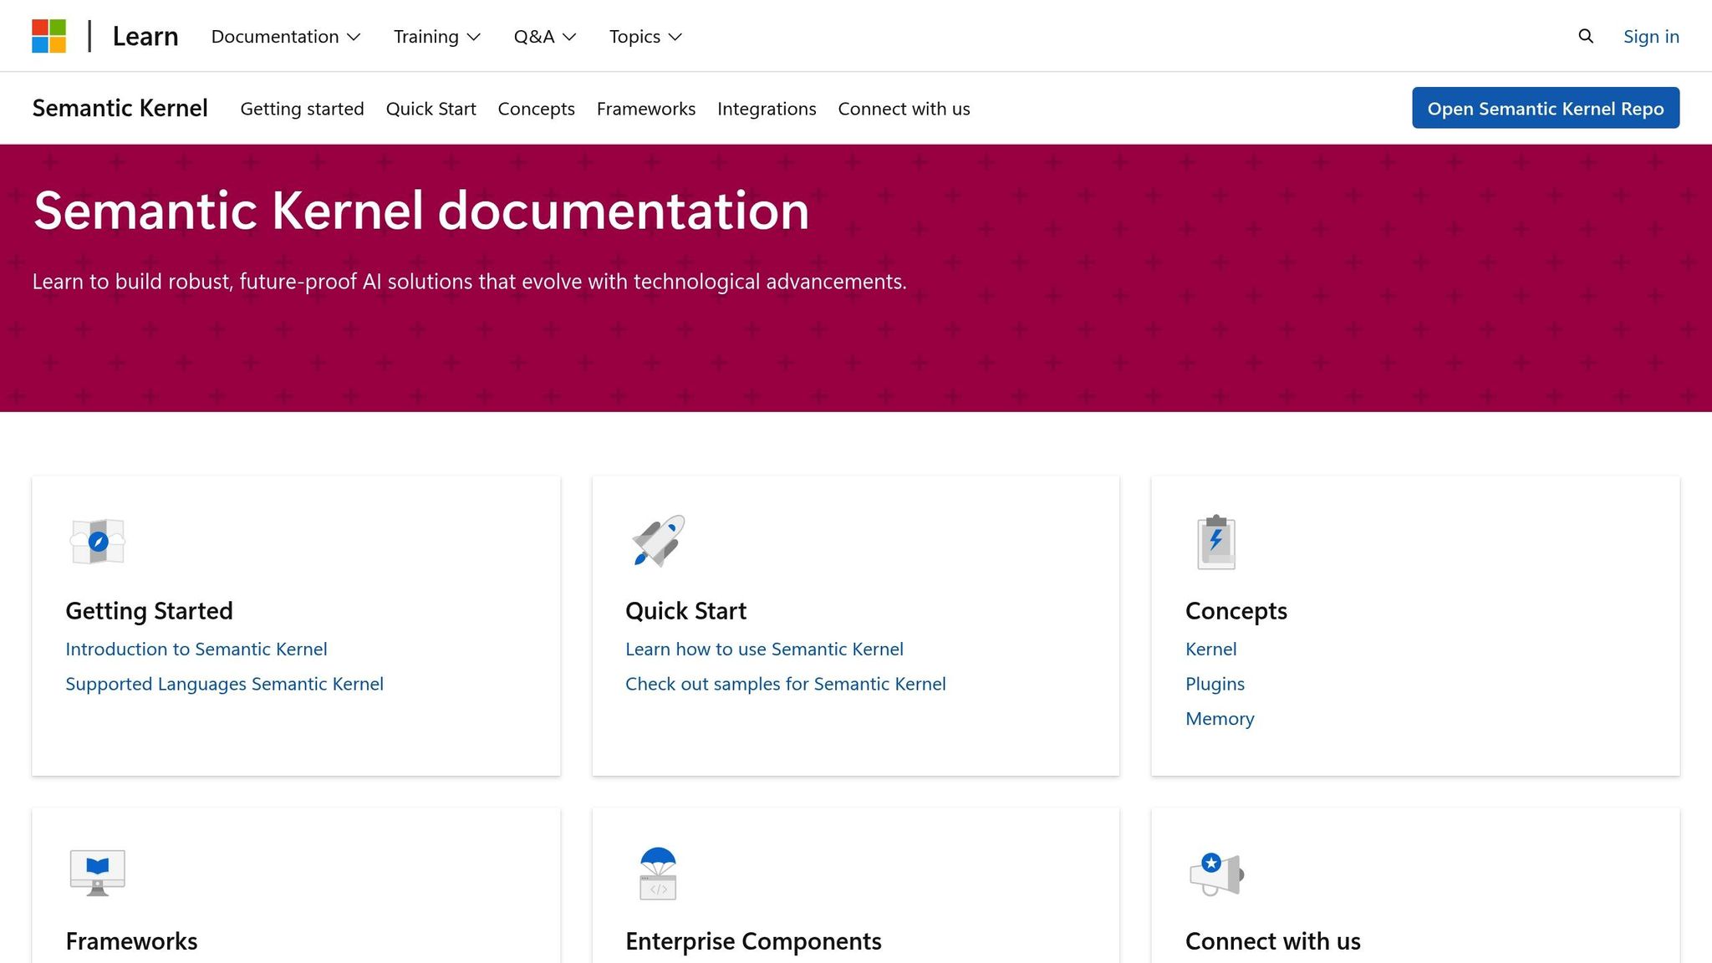Select the Frameworks nav item
Image resolution: width=1712 pixels, height=963 pixels.
tap(645, 109)
